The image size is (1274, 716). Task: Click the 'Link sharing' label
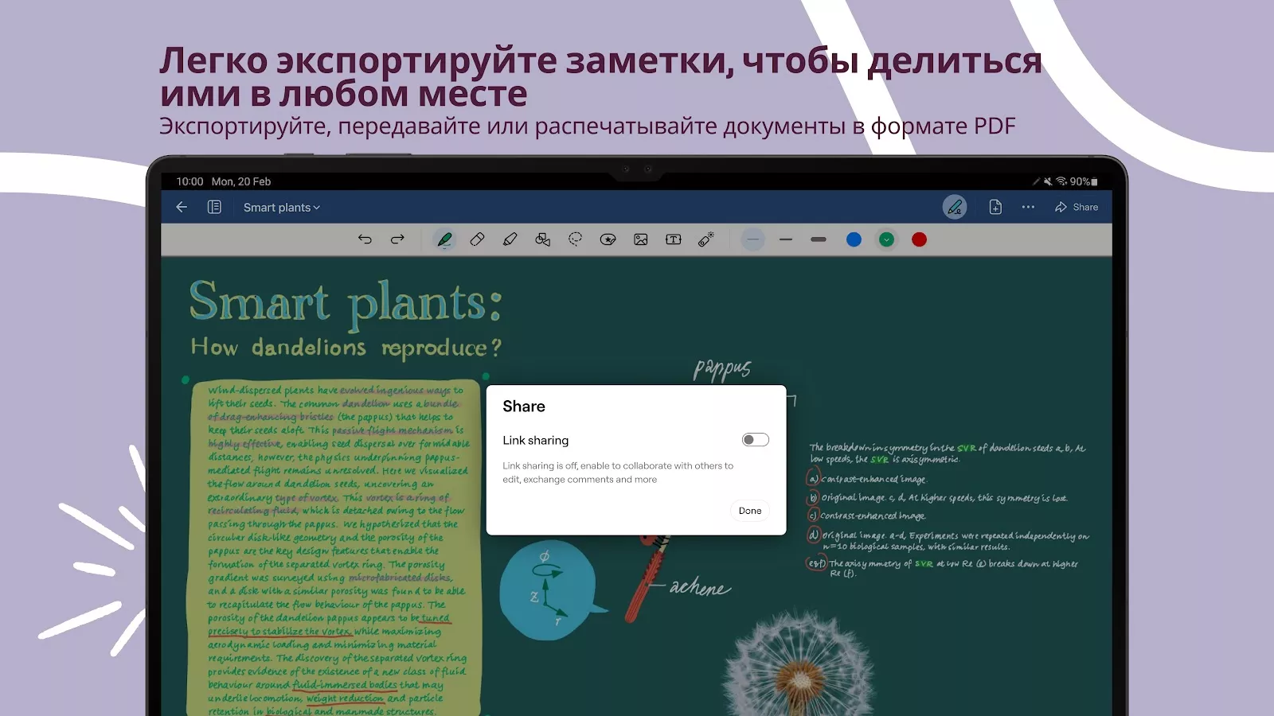point(536,440)
